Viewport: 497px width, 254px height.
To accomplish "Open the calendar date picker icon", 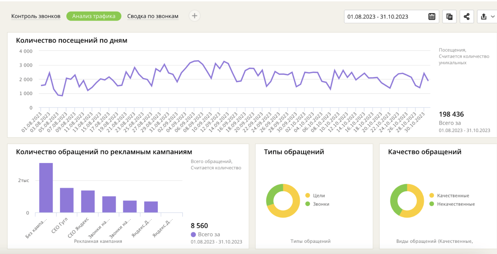I will point(431,17).
